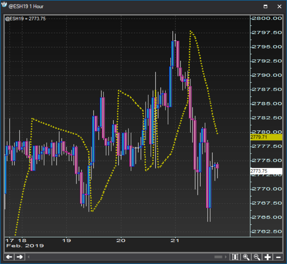287x264 pixels.
Task: Click the date label 18 on time axis
Action: click(22, 240)
